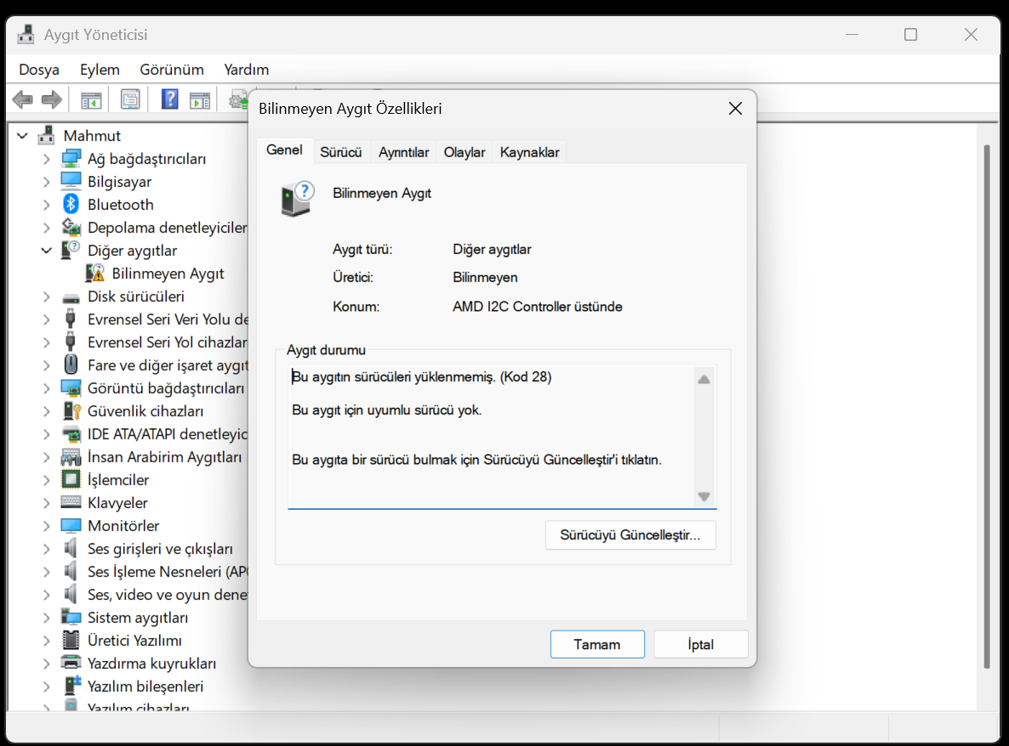Screen dimensions: 1009x746
Task: Switch to the Sürücü tab
Action: 341,152
